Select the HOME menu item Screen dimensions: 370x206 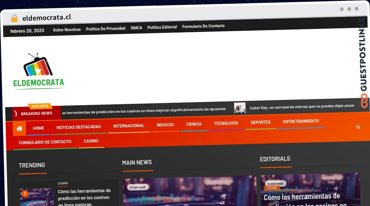tap(38, 128)
